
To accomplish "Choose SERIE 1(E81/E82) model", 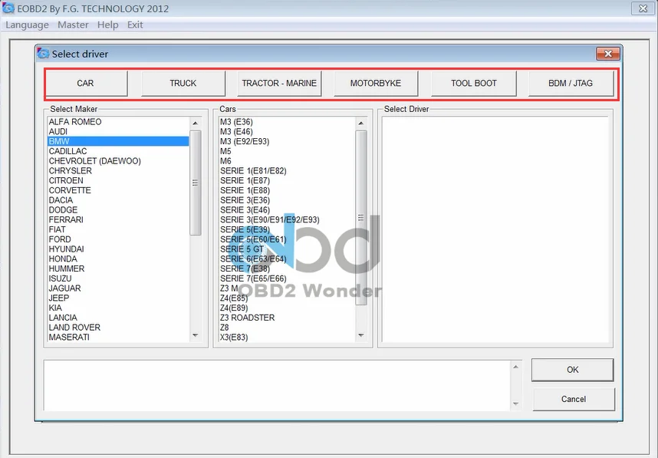I will coord(287,171).
